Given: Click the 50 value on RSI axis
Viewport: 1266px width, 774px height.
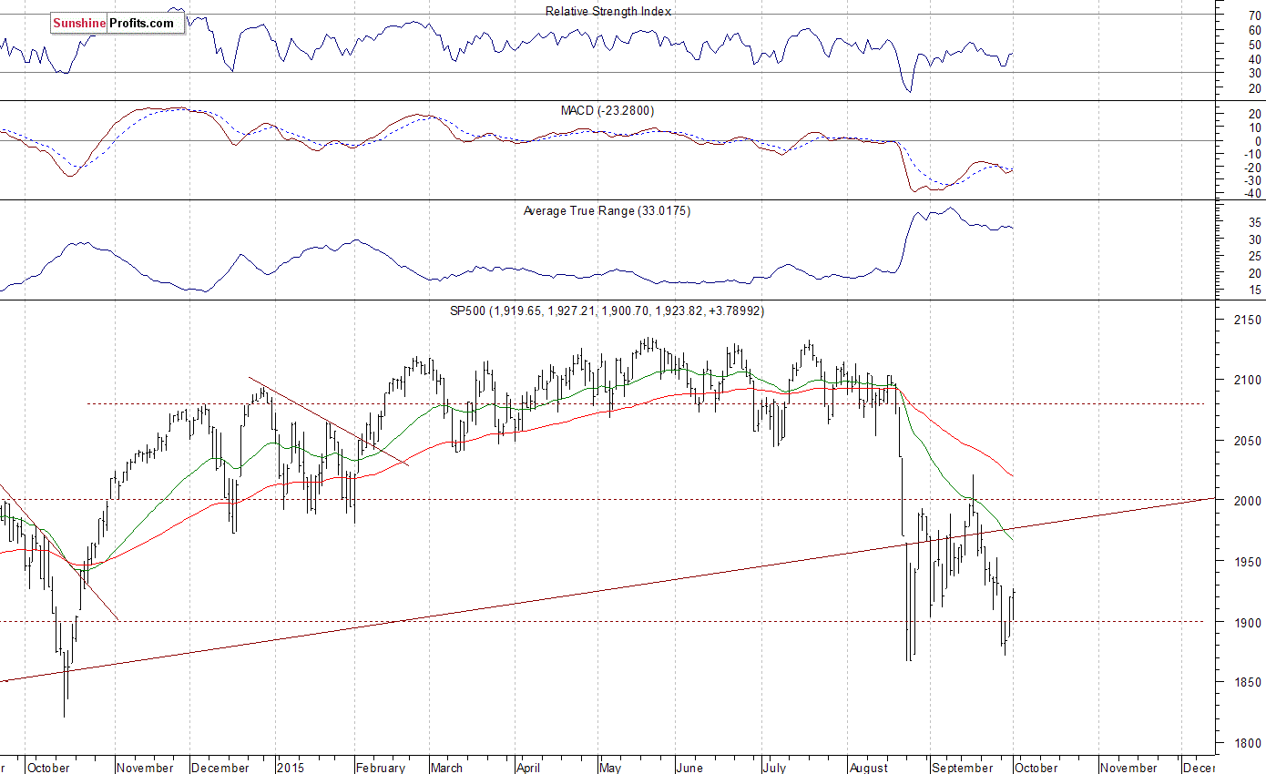Looking at the screenshot, I should (1254, 45).
